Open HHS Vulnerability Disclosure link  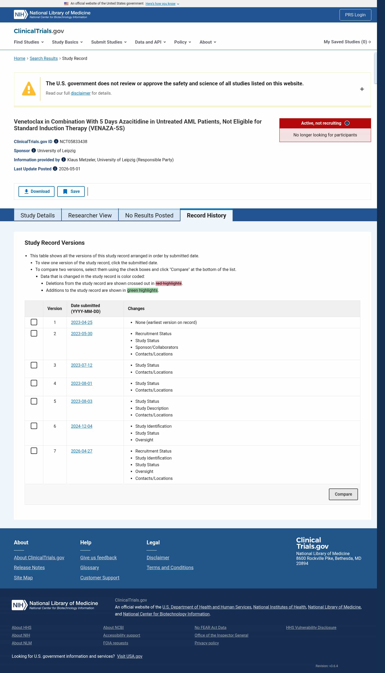(311, 628)
